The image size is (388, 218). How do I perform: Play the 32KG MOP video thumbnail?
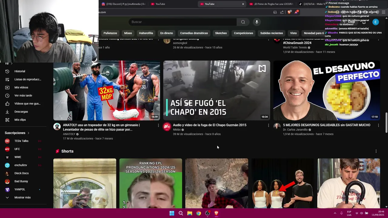107,91
